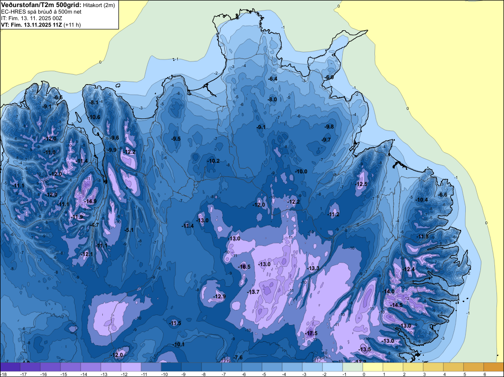Click the -12.5 temperature label
The width and height of the screenshot is (504, 377).
click(x=361, y=184)
